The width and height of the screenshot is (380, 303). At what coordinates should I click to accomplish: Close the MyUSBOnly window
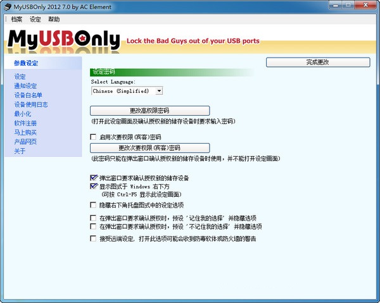[366, 5]
